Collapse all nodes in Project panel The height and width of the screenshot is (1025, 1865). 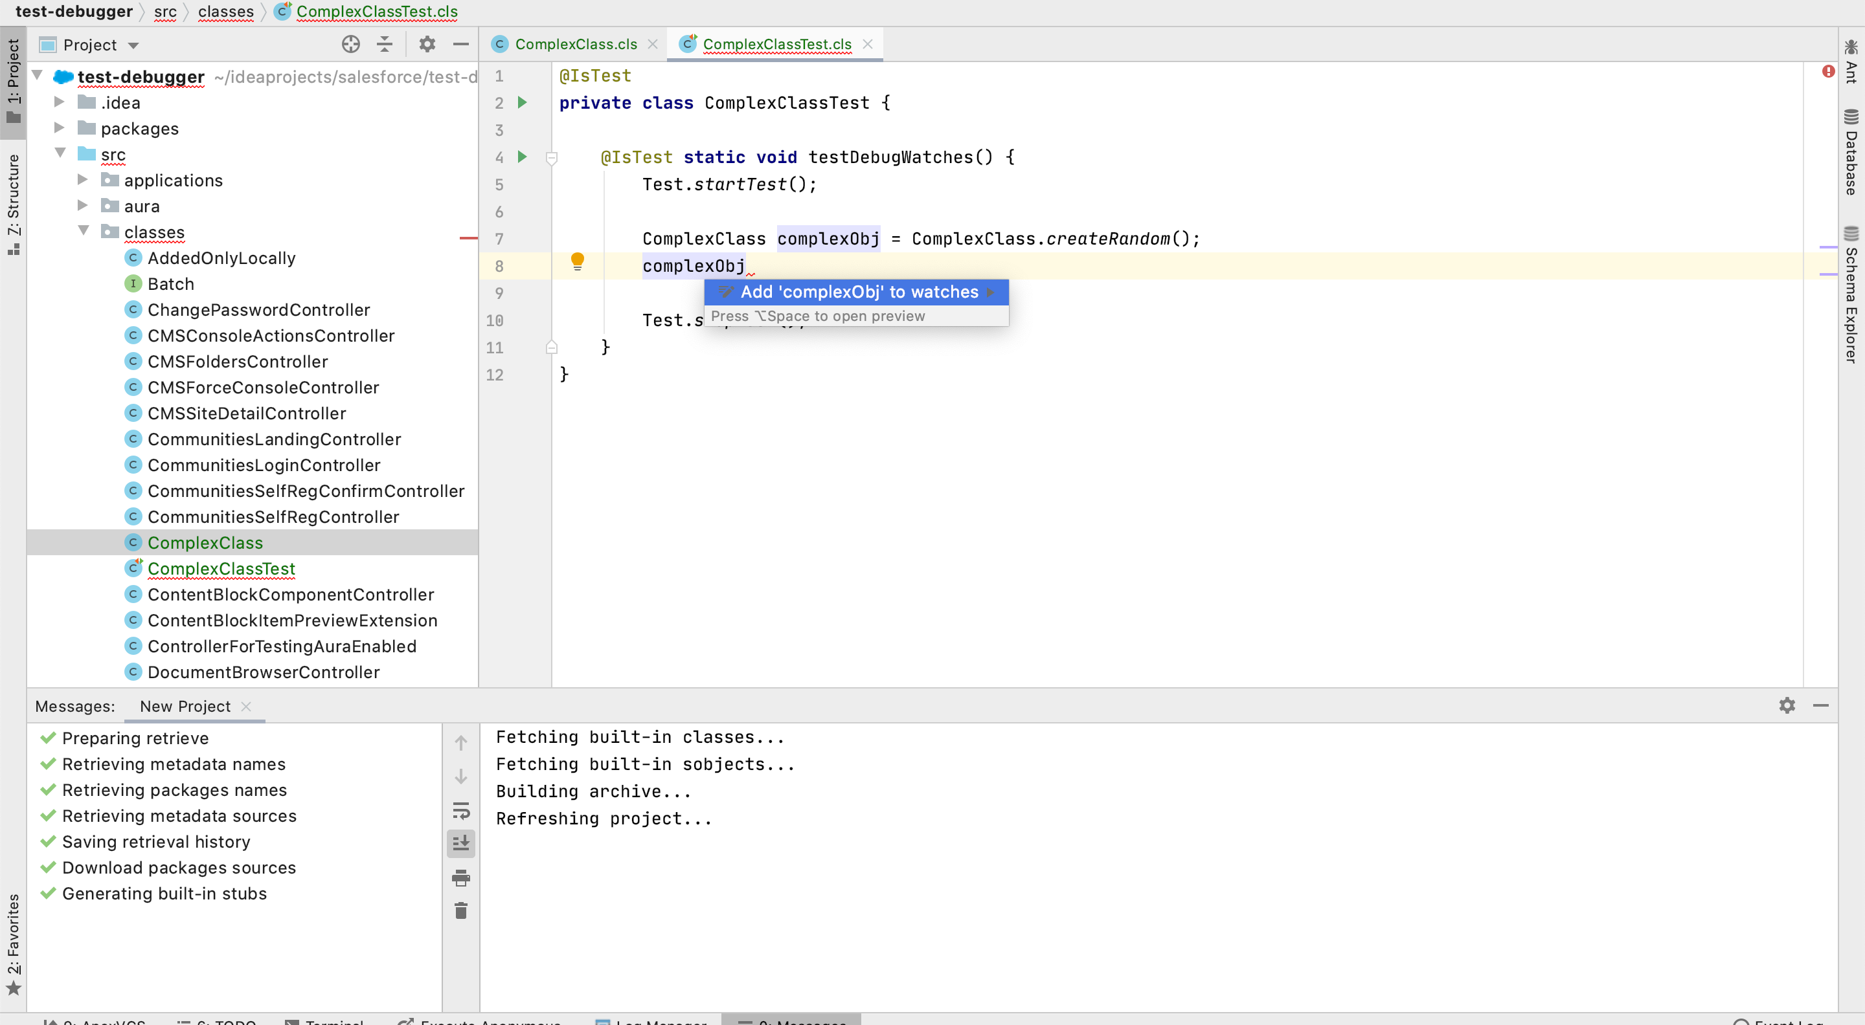pos(385,45)
